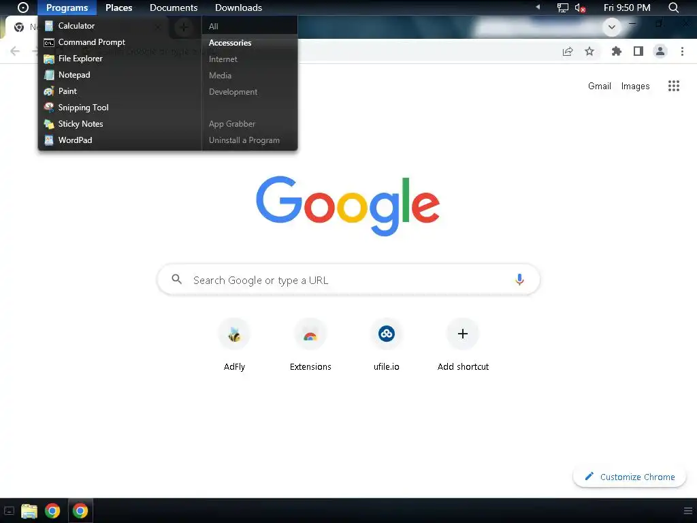This screenshot has width=697, height=523.
Task: Click the clock showing Fri 9:50 PM
Action: 627,7
